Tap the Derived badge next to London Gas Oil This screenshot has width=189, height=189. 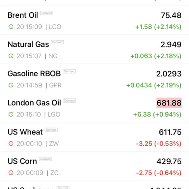tap(69, 100)
